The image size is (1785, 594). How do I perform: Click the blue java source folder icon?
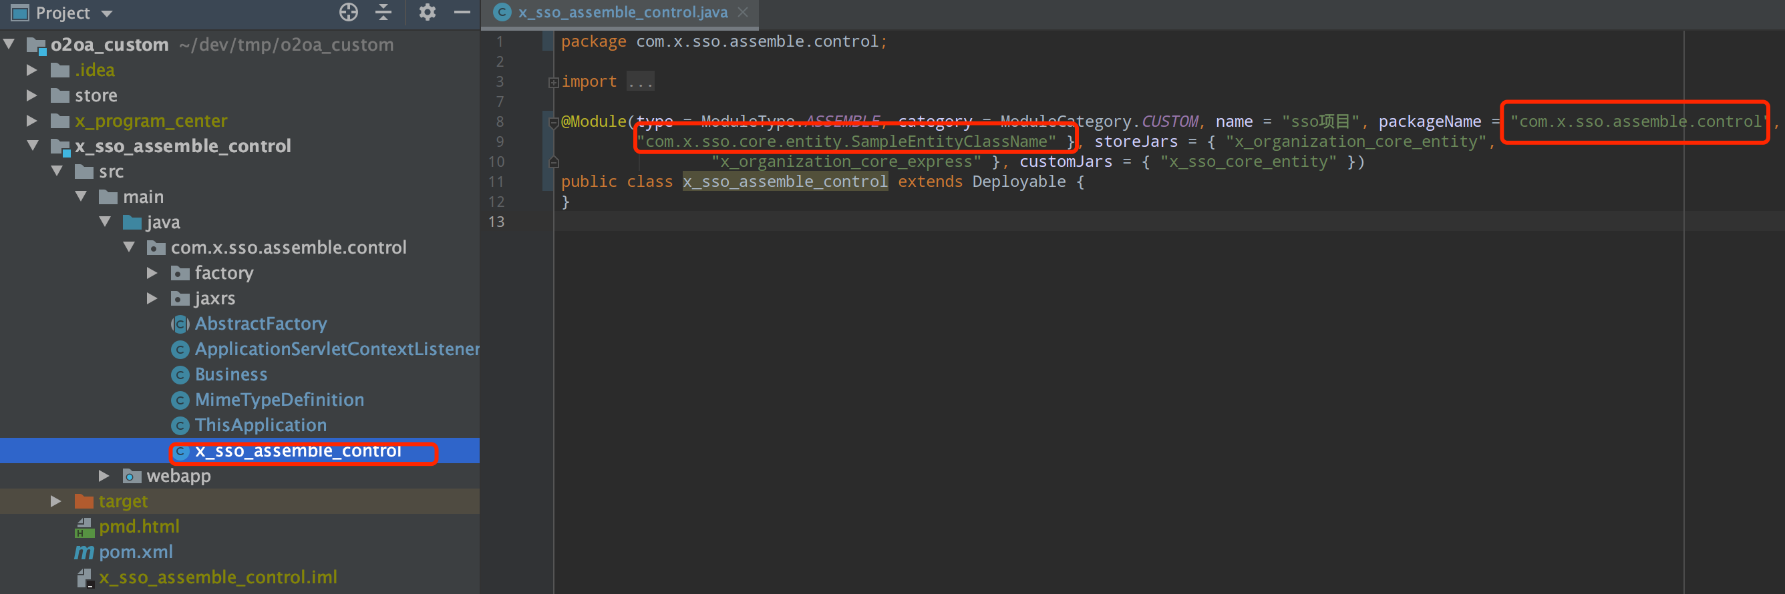click(x=132, y=222)
